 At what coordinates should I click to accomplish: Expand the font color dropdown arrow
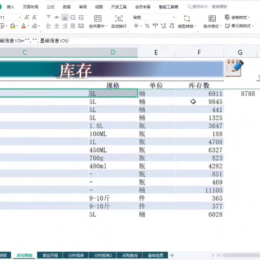click(x=28, y=26)
